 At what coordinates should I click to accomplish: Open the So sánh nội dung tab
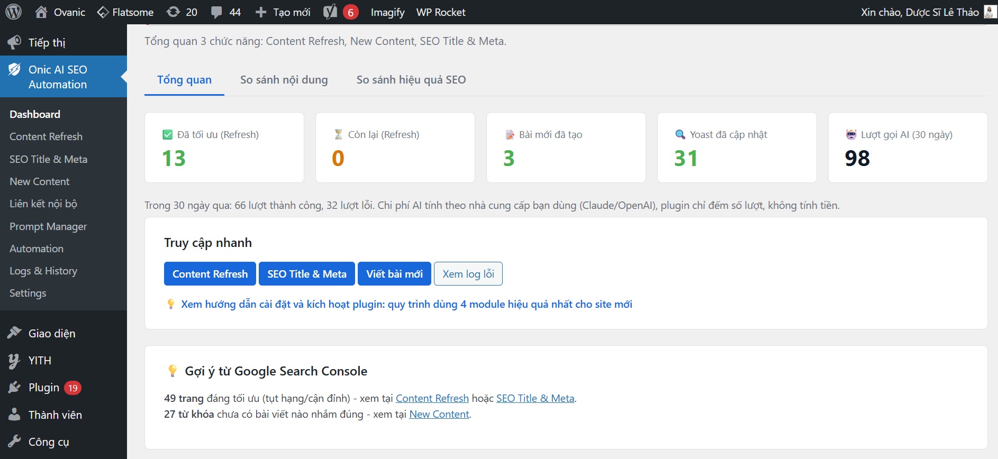pyautogui.click(x=284, y=80)
